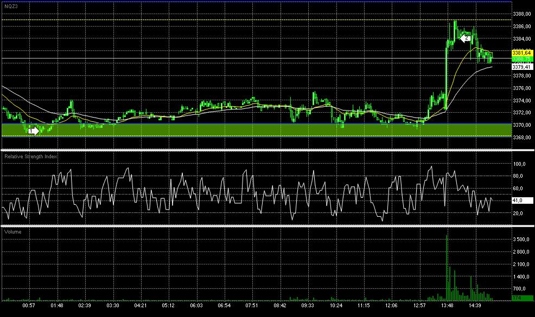Click the green 3380,75 price tag
Screen dimensions: 535x317
point(522,59)
